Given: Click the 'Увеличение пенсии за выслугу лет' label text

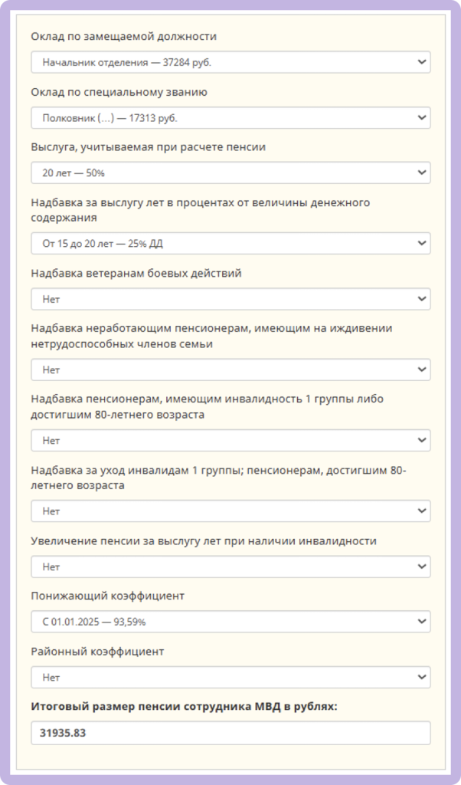Looking at the screenshot, I should tap(204, 540).
